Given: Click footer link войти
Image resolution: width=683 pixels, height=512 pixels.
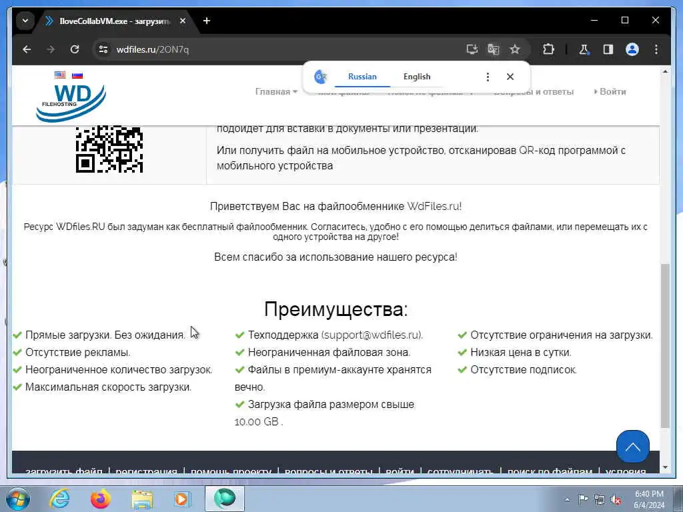Looking at the screenshot, I should (400, 472).
